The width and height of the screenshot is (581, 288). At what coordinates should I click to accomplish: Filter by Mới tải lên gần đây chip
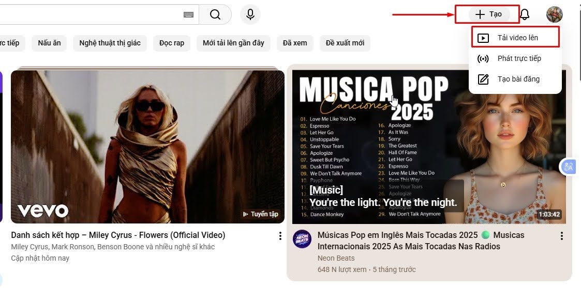tap(233, 43)
